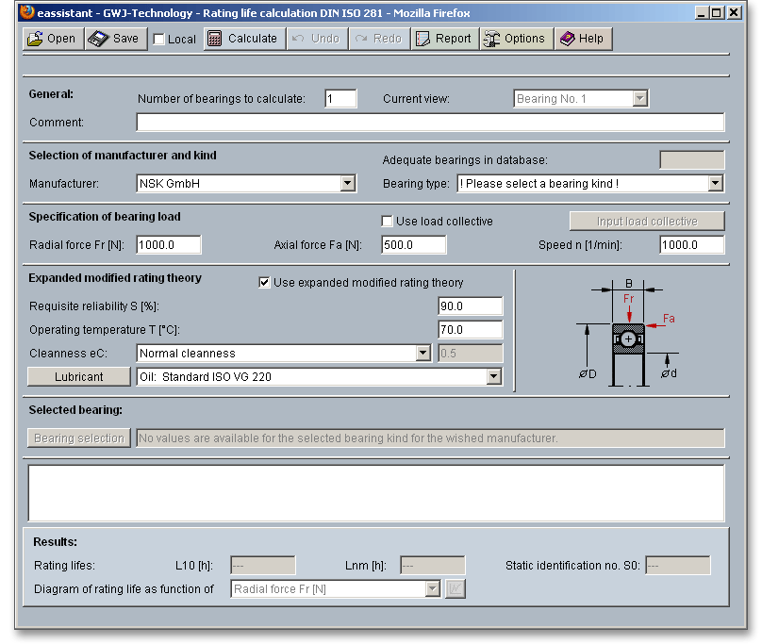Expand the Manufacturer dropdown

coord(347,184)
